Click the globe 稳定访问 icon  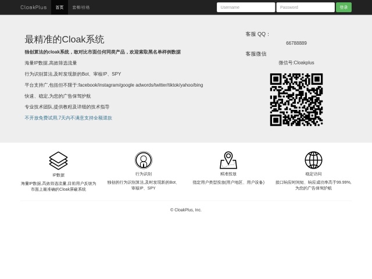pos(313,160)
